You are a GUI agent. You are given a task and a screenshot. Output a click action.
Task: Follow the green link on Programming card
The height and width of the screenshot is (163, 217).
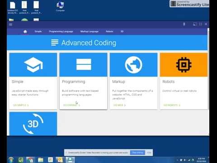pyautogui.click(x=71, y=105)
